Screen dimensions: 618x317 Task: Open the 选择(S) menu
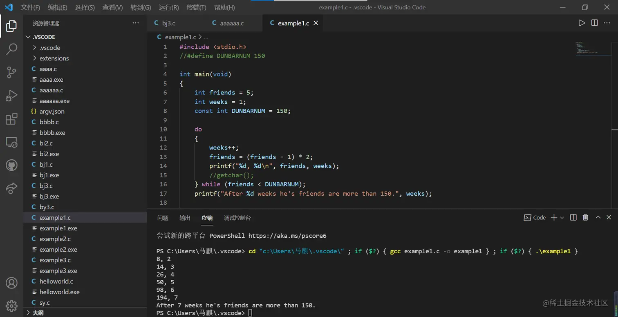click(85, 7)
